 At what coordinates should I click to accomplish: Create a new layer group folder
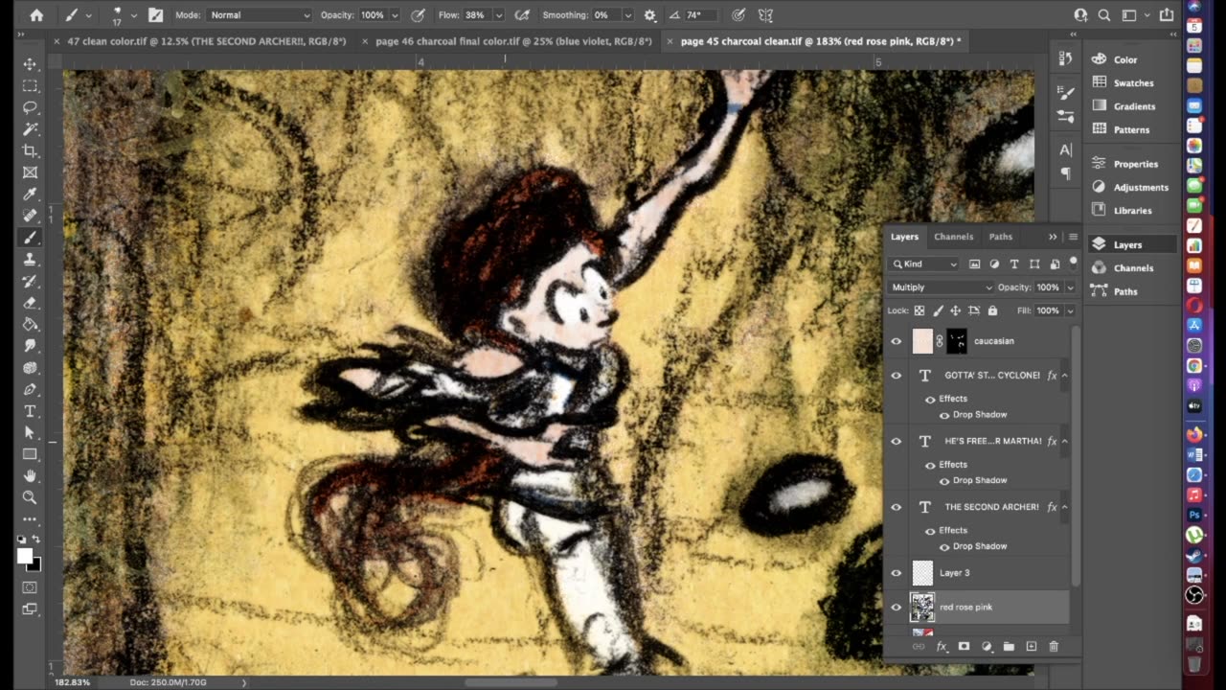point(1009,647)
